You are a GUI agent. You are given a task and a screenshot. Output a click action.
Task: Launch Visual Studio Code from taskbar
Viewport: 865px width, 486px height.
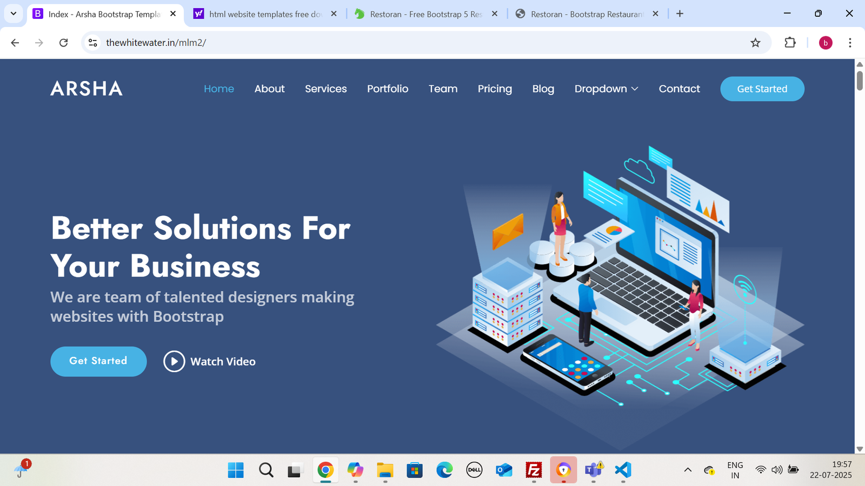click(x=623, y=470)
